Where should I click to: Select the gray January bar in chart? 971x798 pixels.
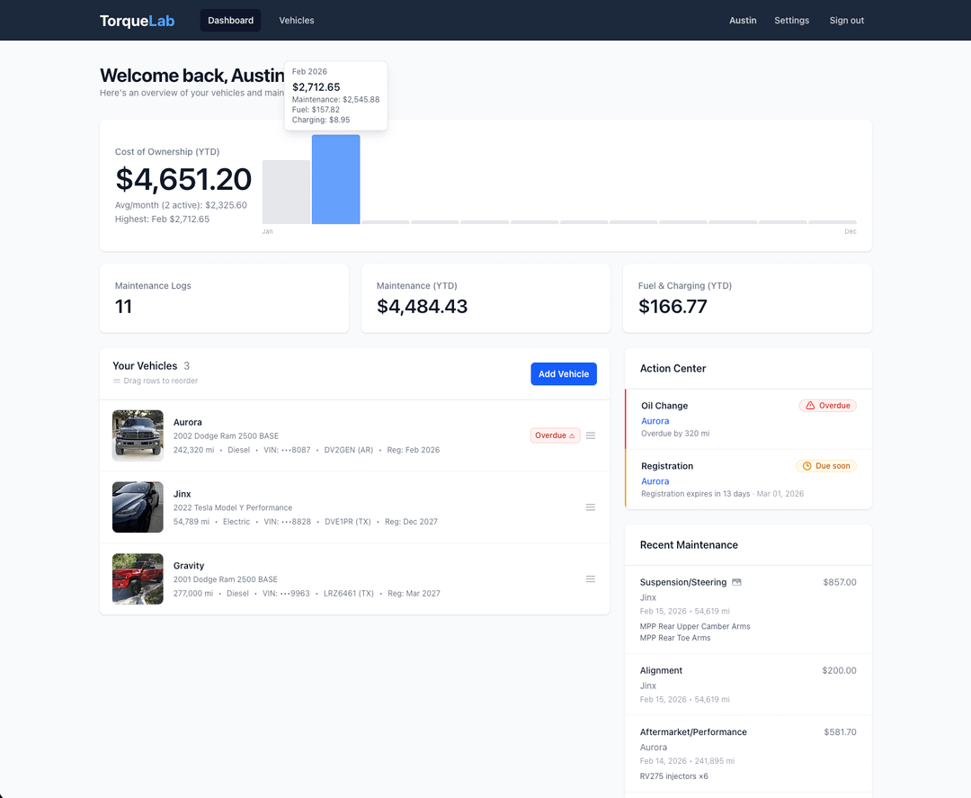[x=286, y=193]
